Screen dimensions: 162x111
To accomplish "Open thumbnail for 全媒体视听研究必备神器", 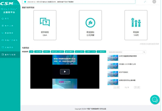I will (113, 82).
